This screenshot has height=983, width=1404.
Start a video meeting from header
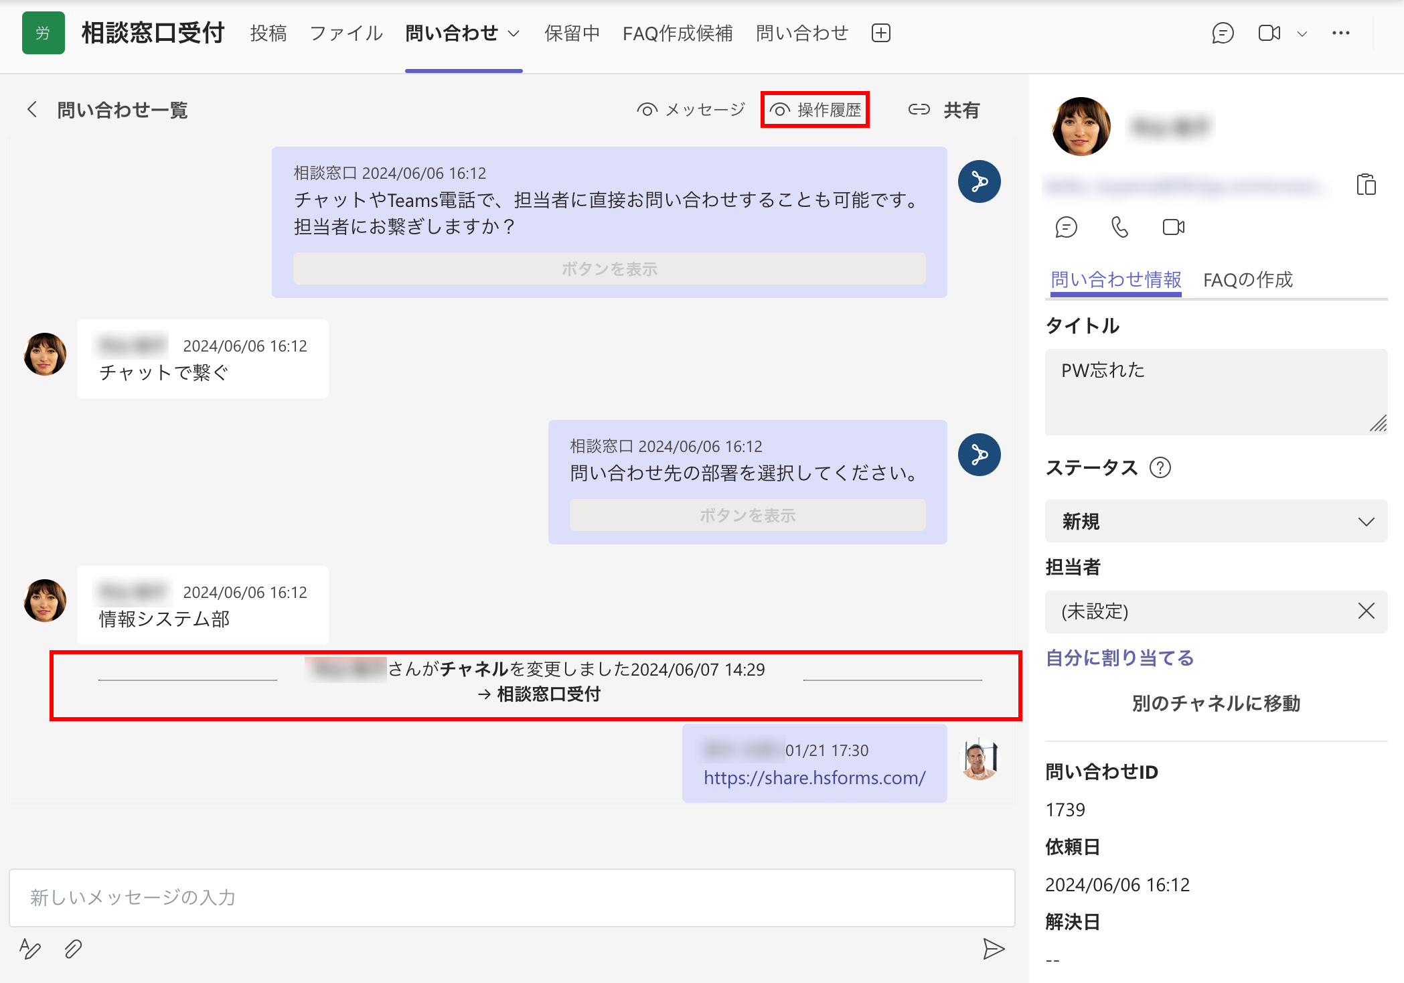click(x=1269, y=33)
